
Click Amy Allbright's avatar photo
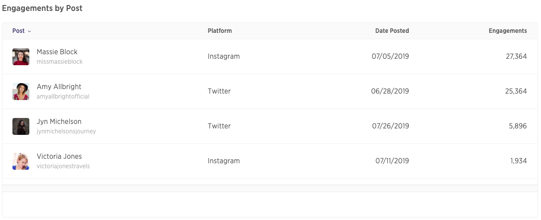[x=21, y=92]
